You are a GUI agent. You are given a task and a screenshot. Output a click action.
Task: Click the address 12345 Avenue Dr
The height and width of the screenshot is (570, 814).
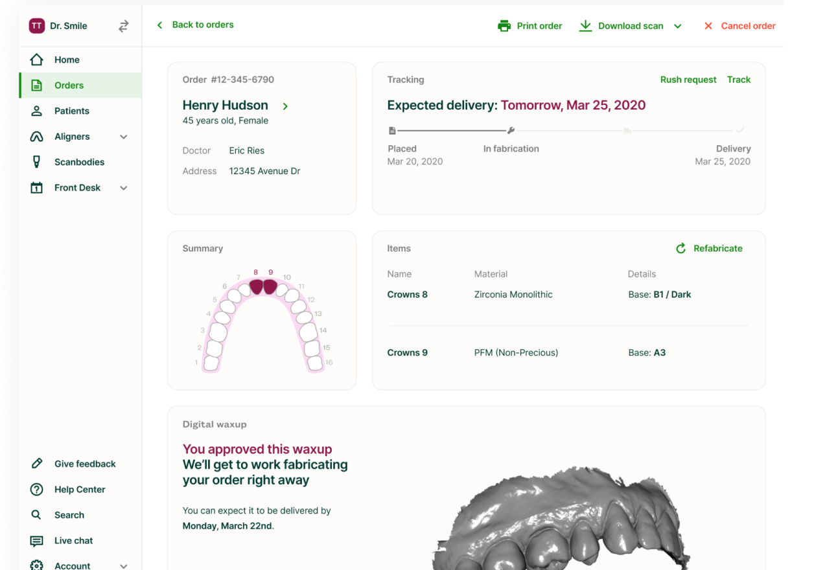click(x=264, y=172)
